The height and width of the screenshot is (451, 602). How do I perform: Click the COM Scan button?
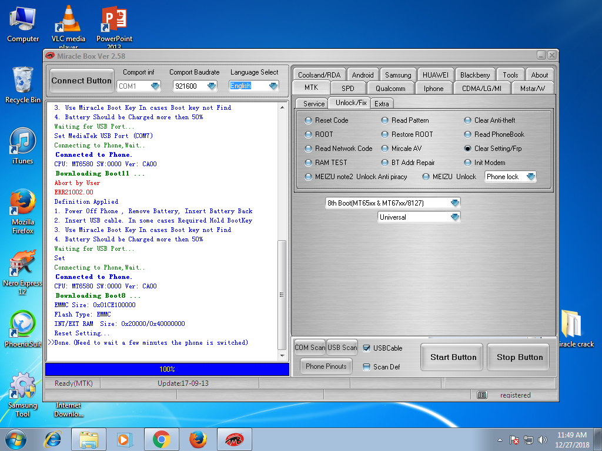click(309, 348)
